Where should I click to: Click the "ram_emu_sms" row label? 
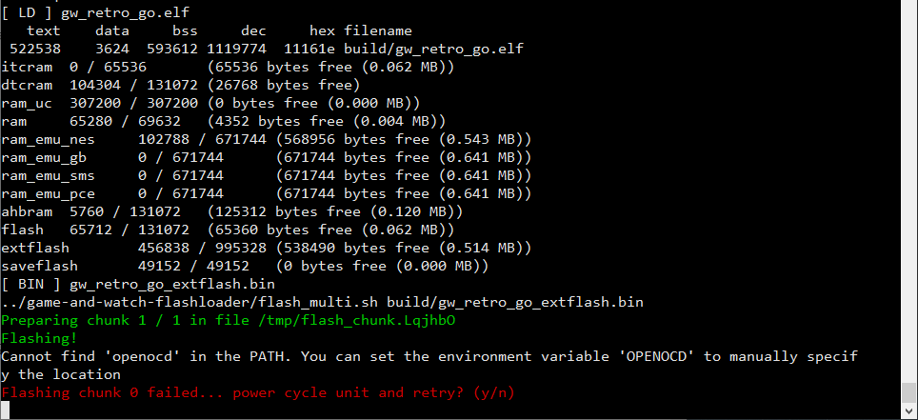(48, 176)
